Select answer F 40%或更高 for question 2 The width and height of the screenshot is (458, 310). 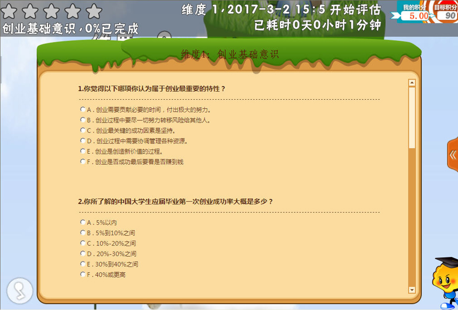tap(83, 274)
